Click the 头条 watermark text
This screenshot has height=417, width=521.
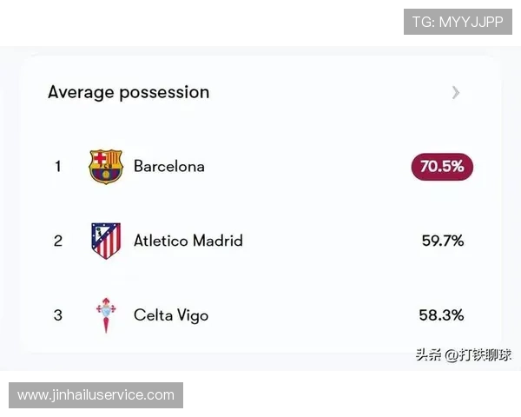pyautogui.click(x=428, y=354)
